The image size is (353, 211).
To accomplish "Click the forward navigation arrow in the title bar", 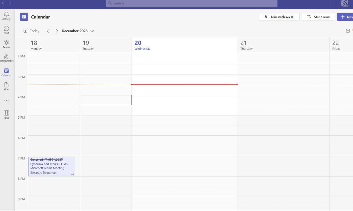I will 10,3.
